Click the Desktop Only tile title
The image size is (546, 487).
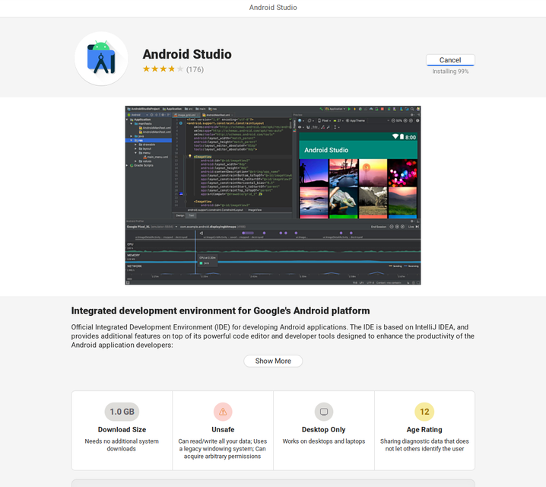[x=324, y=429]
